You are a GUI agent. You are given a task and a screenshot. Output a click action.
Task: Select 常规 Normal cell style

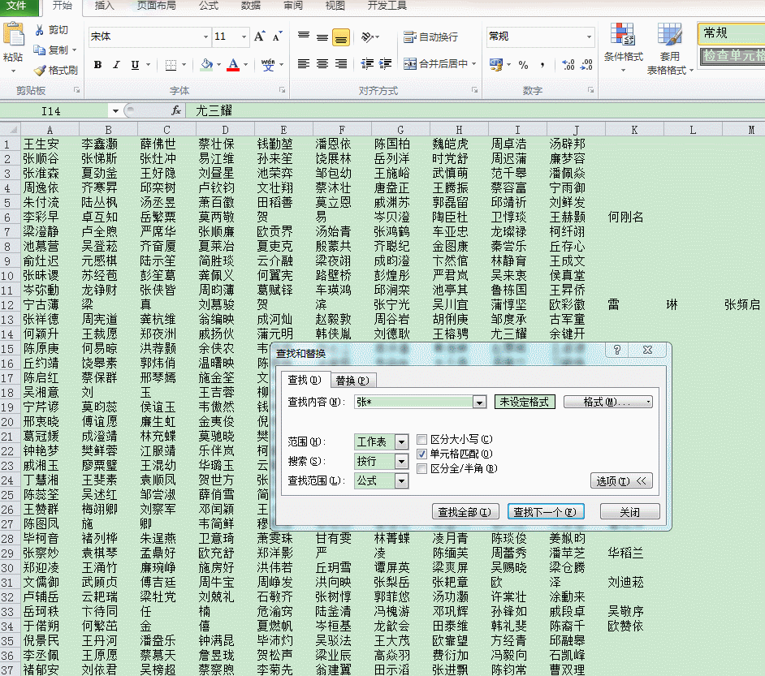(x=732, y=33)
